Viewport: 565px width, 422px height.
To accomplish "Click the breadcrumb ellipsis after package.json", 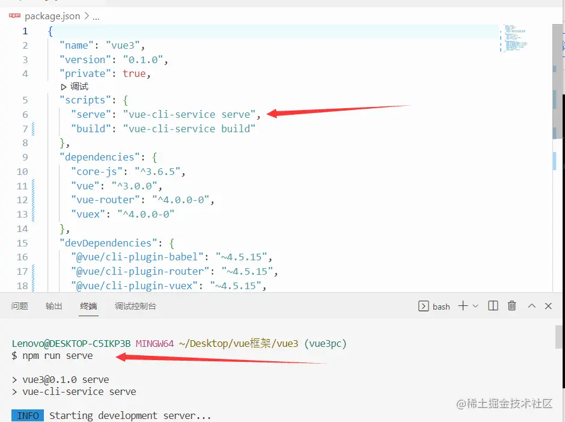I will pos(96,17).
